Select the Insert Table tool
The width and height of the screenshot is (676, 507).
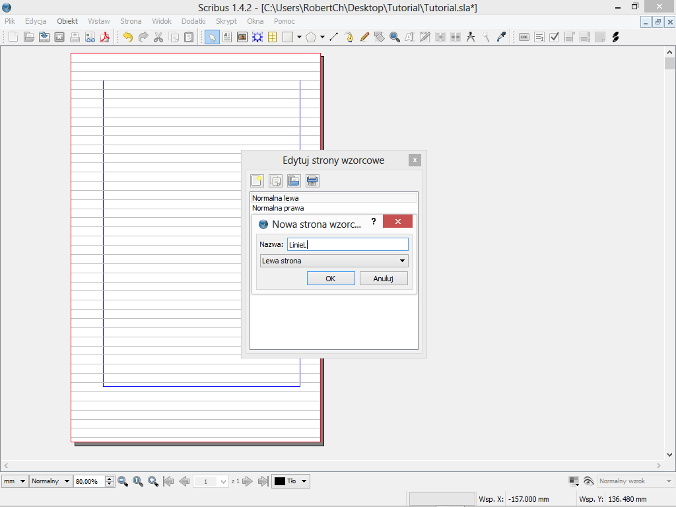coord(272,37)
